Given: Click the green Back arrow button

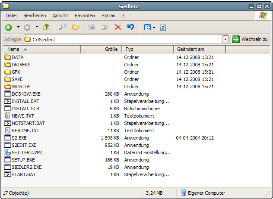Looking at the screenshot, I should [x=8, y=27].
